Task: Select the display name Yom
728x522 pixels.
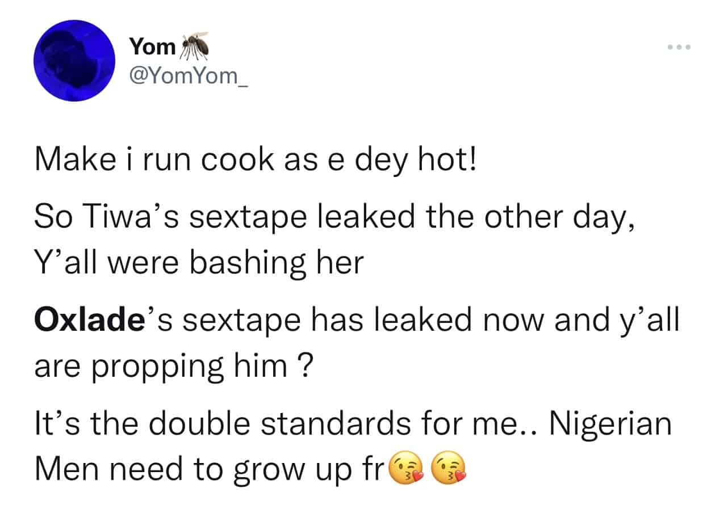Action: coord(152,45)
